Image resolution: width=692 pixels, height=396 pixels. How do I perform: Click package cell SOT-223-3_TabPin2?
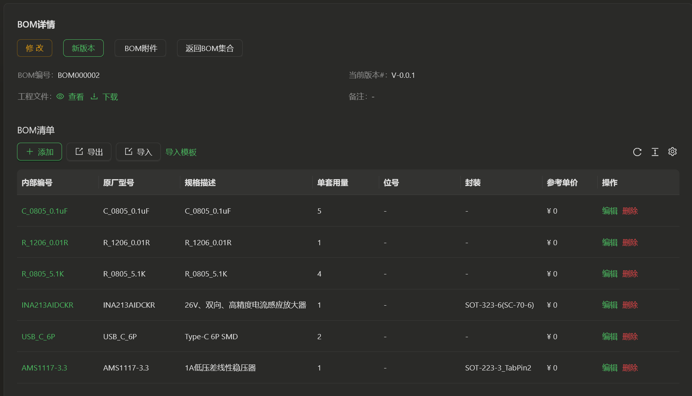coord(498,368)
